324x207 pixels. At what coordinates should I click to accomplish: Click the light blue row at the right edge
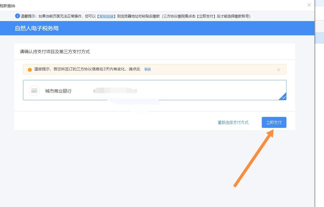pyautogui.click(x=321, y=38)
